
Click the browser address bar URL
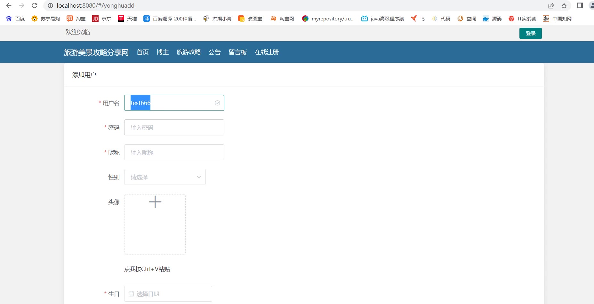tap(96, 5)
